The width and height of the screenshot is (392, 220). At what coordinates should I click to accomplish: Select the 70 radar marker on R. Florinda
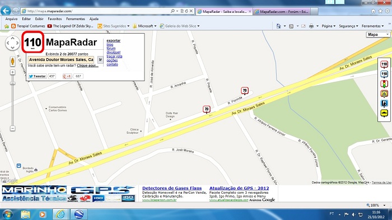[x=245, y=91]
